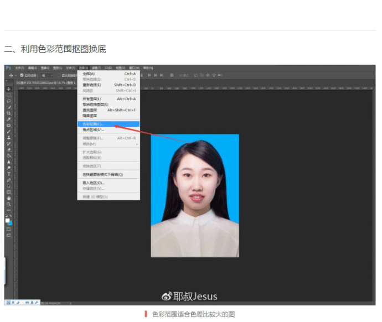Choose All Layers (L) Alt+Ctrl+A item
Viewport: 382px width, 322px height.
click(109, 99)
